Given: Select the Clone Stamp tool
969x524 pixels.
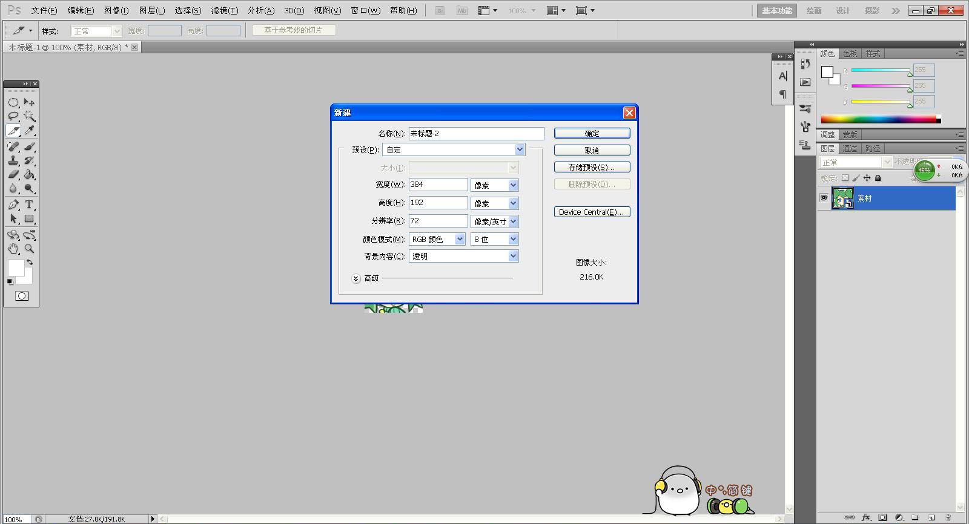Looking at the screenshot, I should [13, 160].
